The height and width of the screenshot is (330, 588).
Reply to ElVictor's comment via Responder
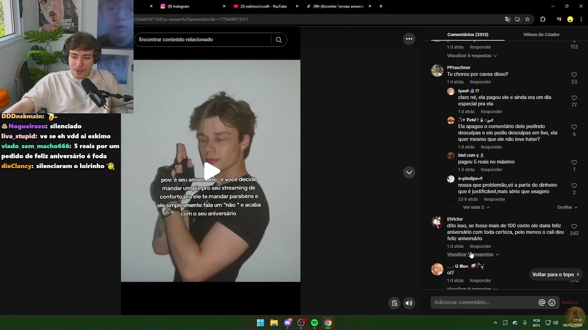point(480,247)
